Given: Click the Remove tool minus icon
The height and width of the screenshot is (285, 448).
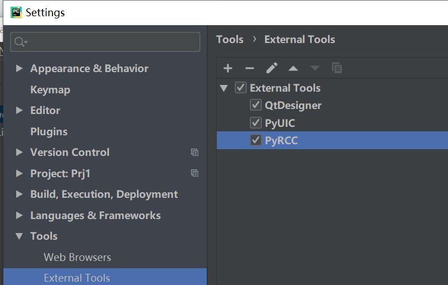Looking at the screenshot, I should (250, 68).
